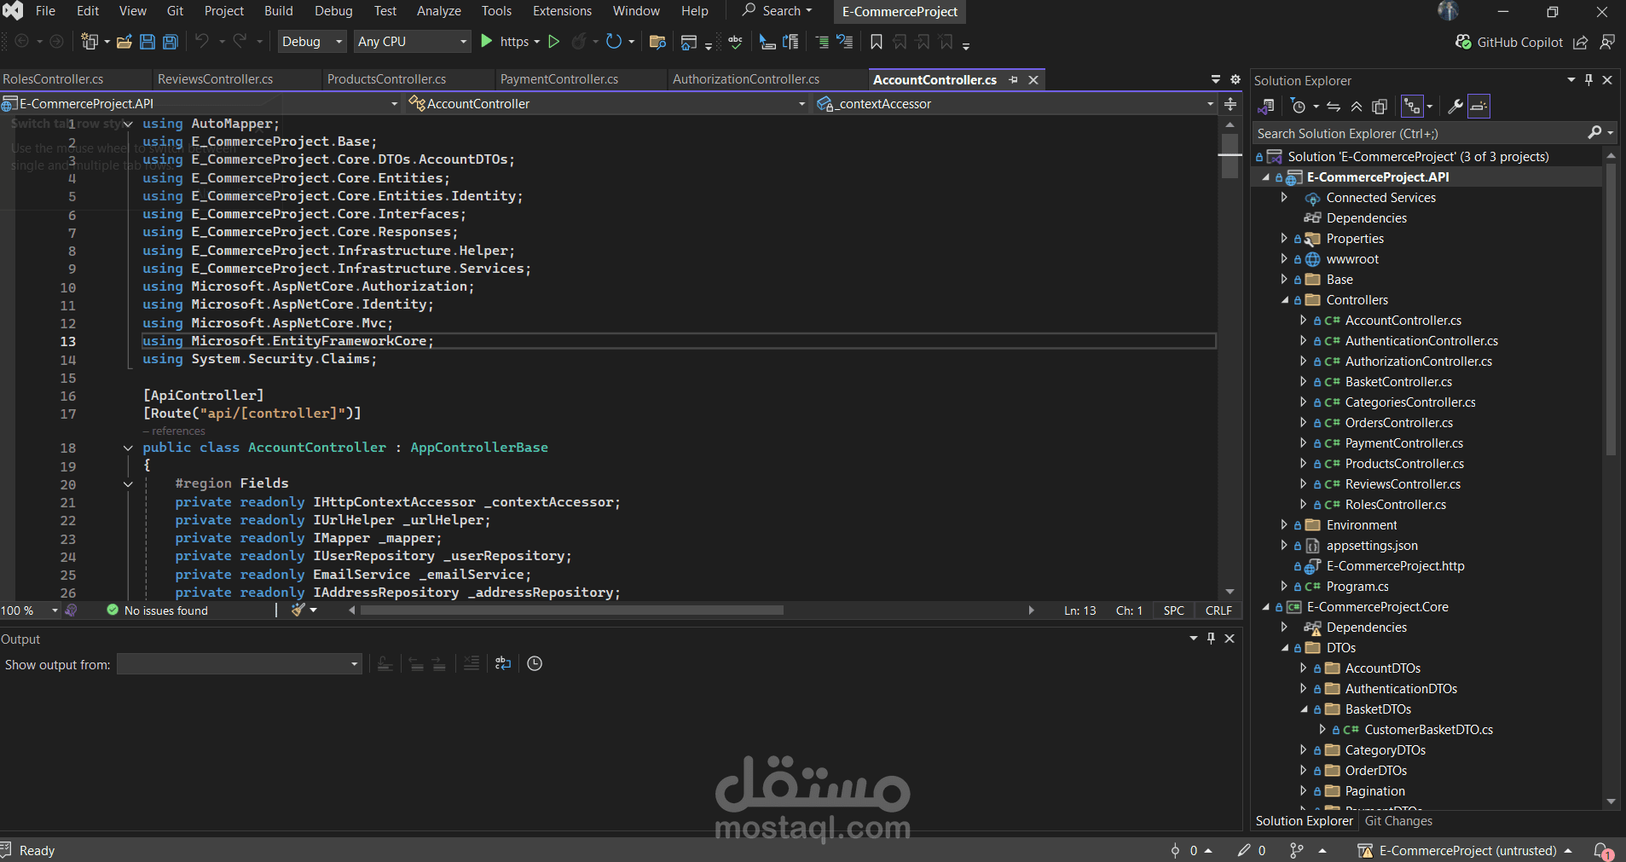The image size is (1626, 862).
Task: Click E-CommerceProject (untrusted) repository button
Action: point(1467,851)
